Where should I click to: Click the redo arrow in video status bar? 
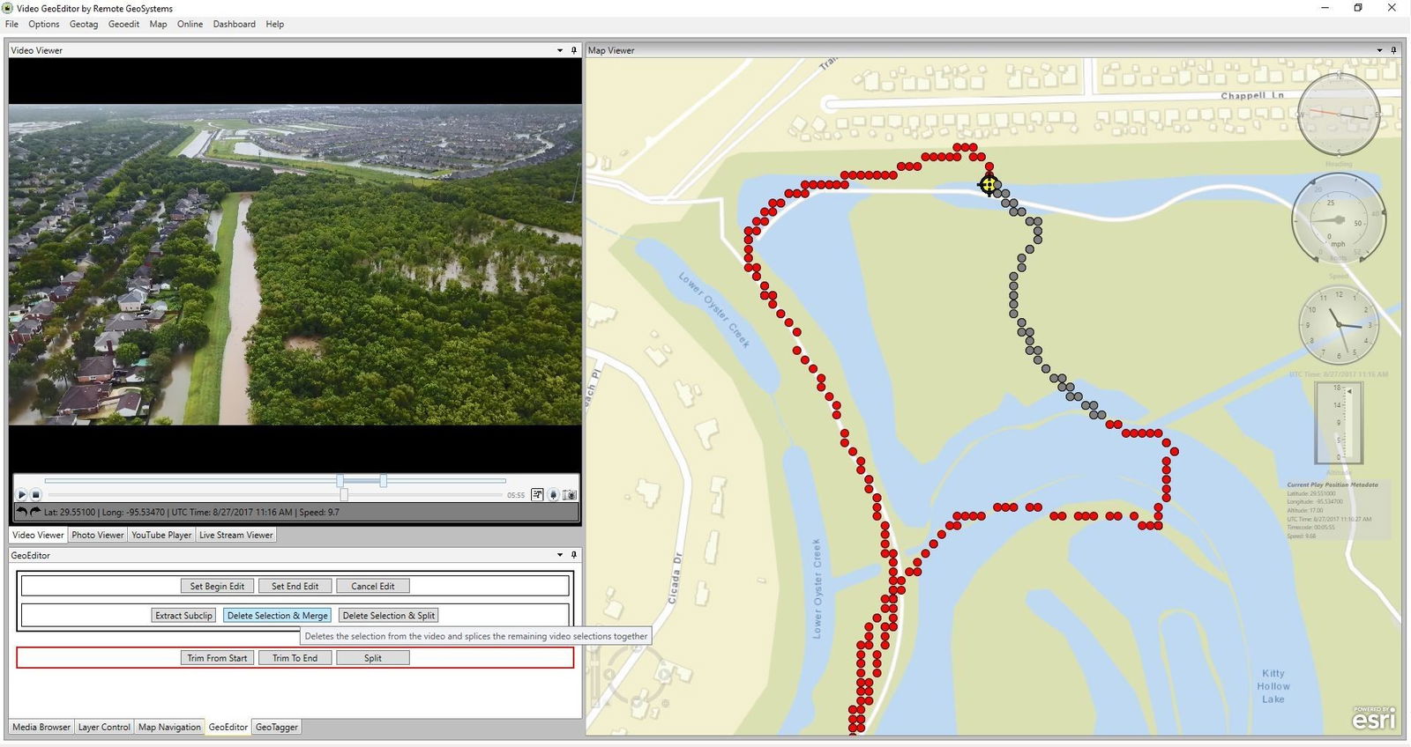[35, 512]
